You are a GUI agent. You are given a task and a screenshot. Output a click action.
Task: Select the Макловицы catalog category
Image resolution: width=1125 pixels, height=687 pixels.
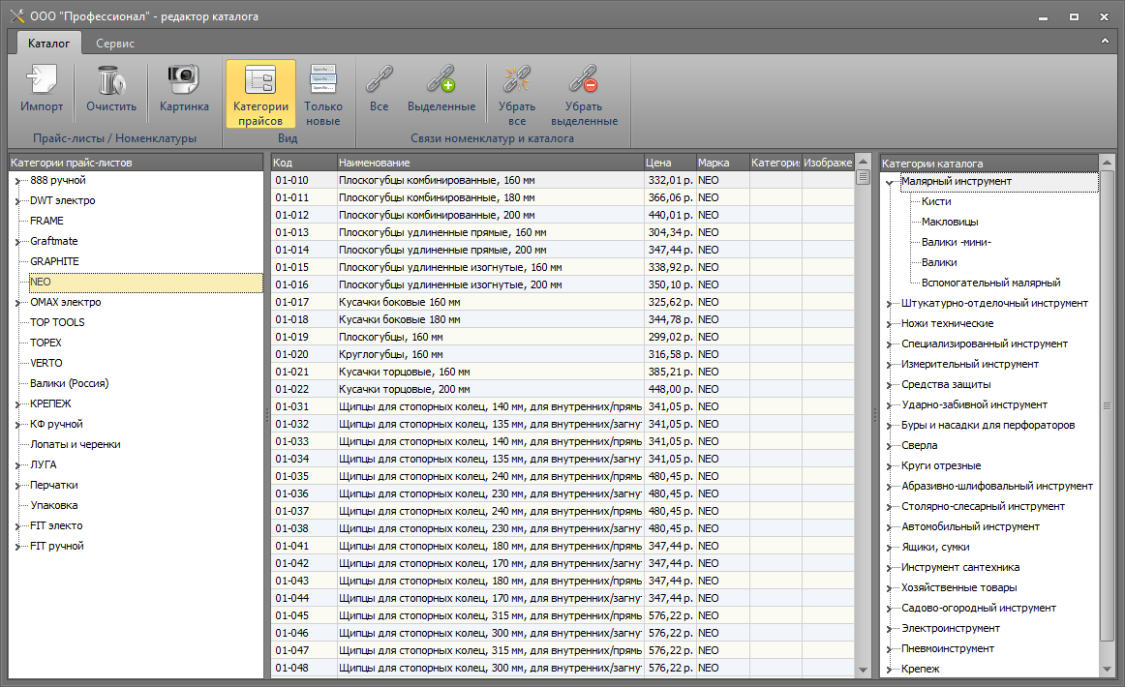point(950,223)
